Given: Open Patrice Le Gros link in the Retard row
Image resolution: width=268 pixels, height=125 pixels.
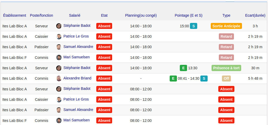Looking at the screenshot, I should tap(76, 36).
